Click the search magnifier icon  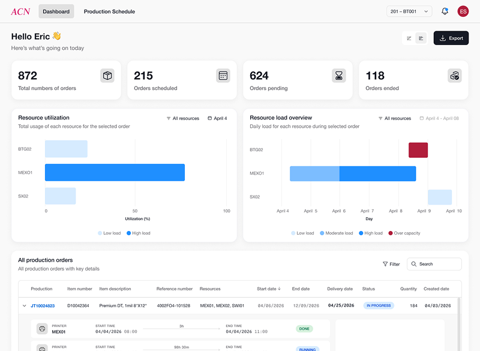414,264
